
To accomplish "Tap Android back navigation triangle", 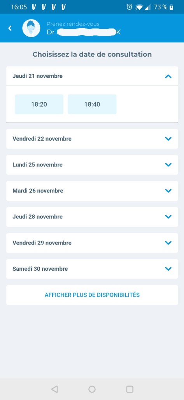I will (x=54, y=389).
